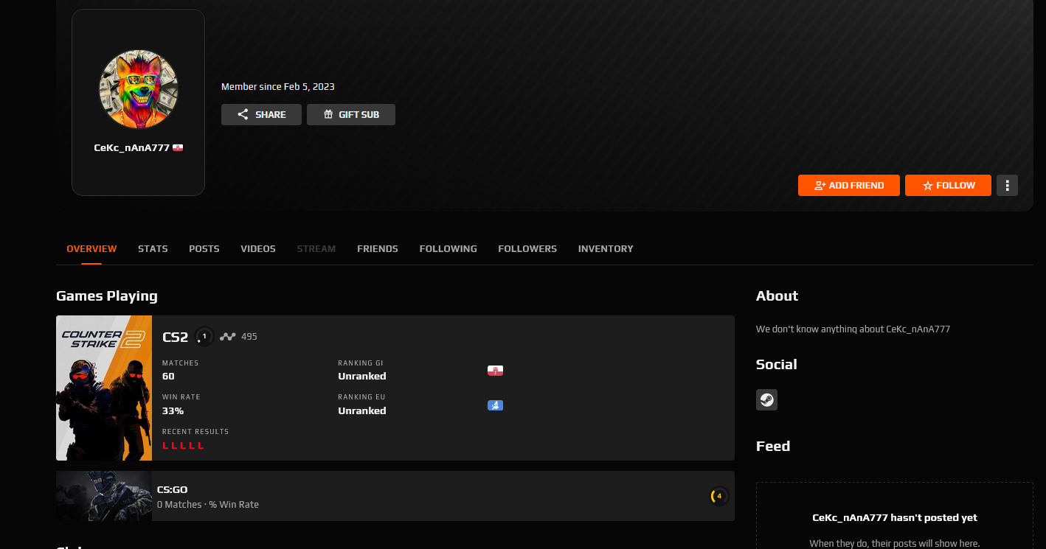Image resolution: width=1046 pixels, height=549 pixels.
Task: Click the Social heading
Action: click(777, 365)
